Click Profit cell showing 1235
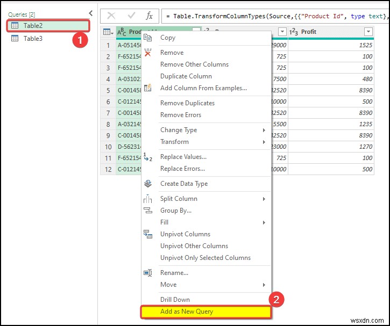Image resolution: width=390 pixels, height=326 pixels. pyautogui.click(x=331, y=124)
